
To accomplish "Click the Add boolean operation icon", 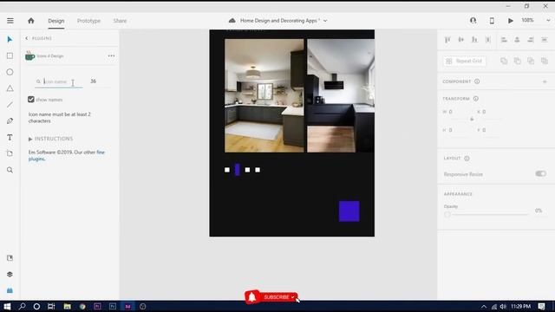I will [x=504, y=62].
